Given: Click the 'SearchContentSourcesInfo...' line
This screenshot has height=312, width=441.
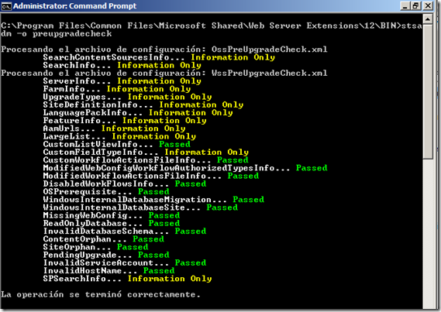Looking at the screenshot, I should pos(159,57).
